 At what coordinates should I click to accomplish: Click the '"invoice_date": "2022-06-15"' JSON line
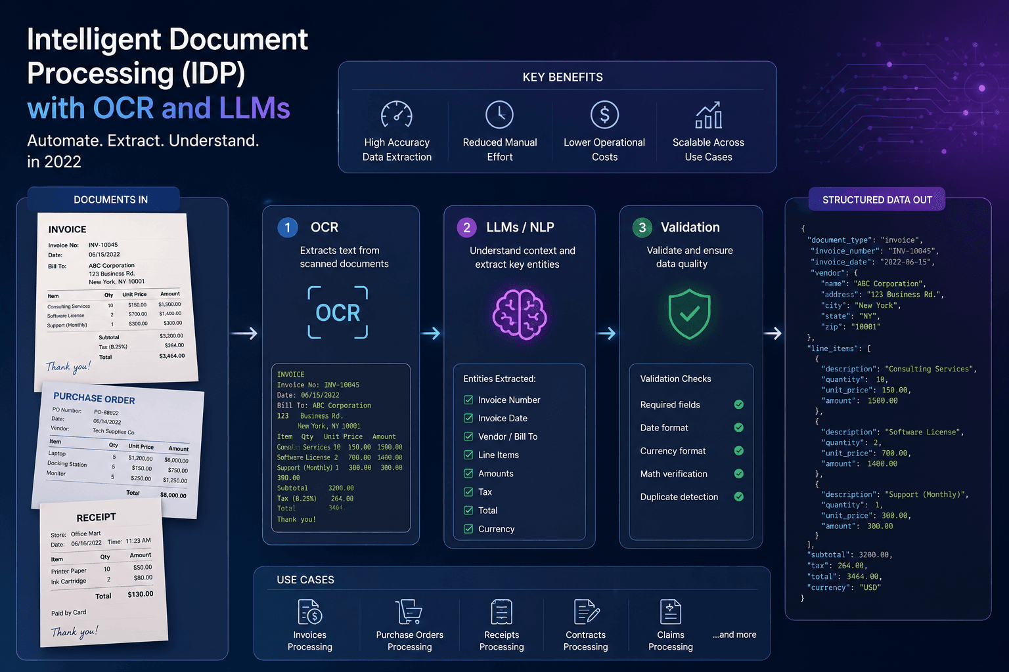[872, 262]
